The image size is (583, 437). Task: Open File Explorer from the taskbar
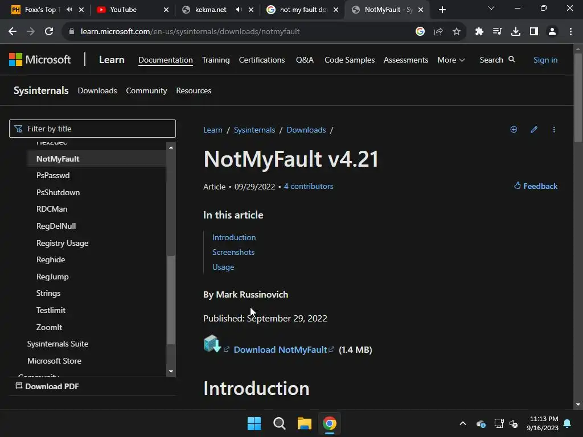click(305, 423)
